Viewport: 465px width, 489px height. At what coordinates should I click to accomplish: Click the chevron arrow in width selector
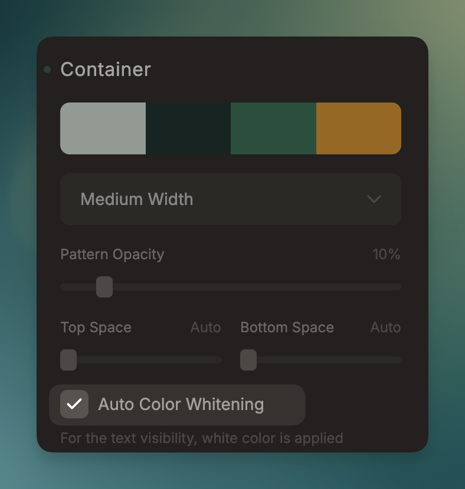point(374,199)
